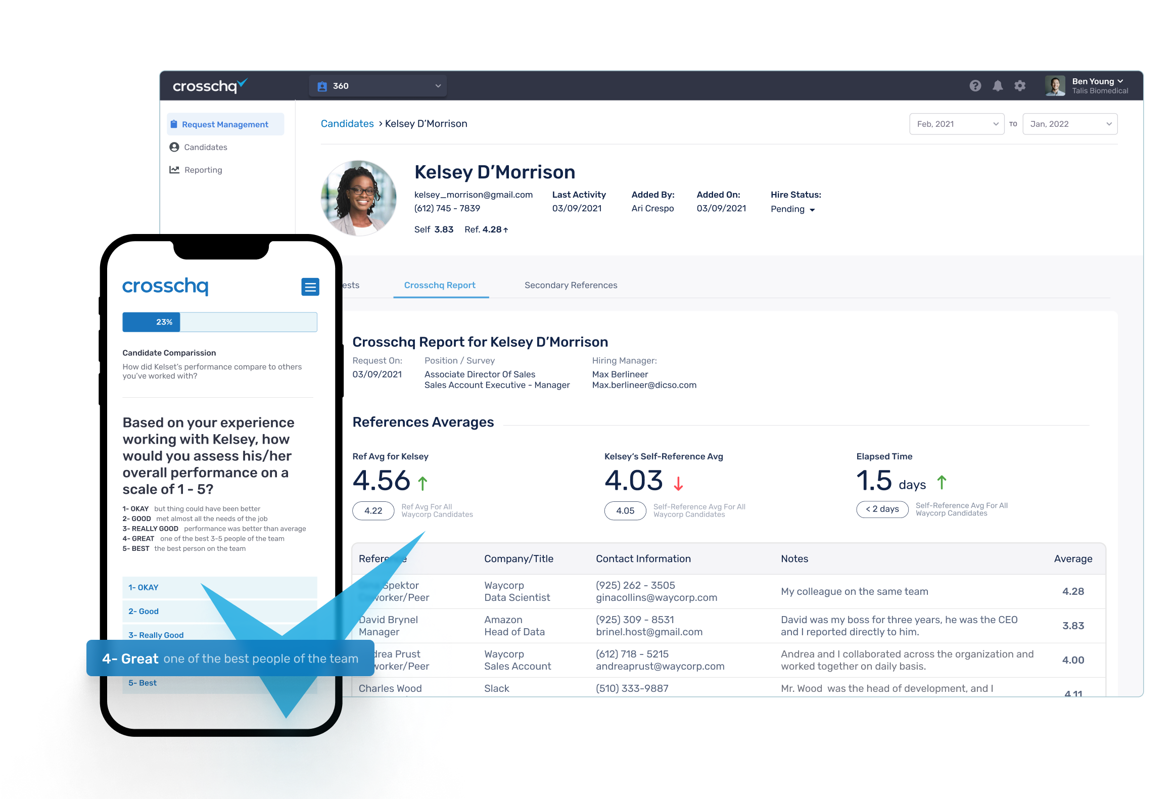Open the Feb, 2021 start date dropdown
The height and width of the screenshot is (799, 1174).
956,124
